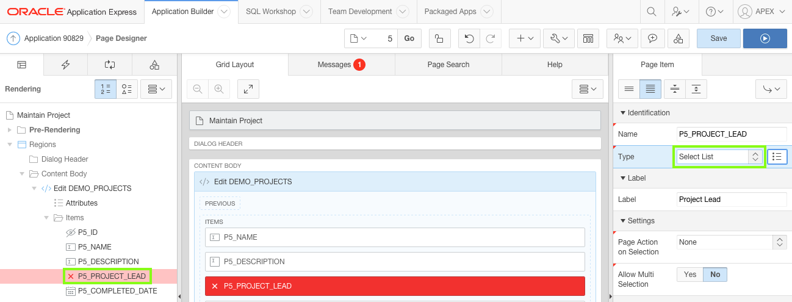
Task: Collapse the Regions tree node
Action: 9,145
